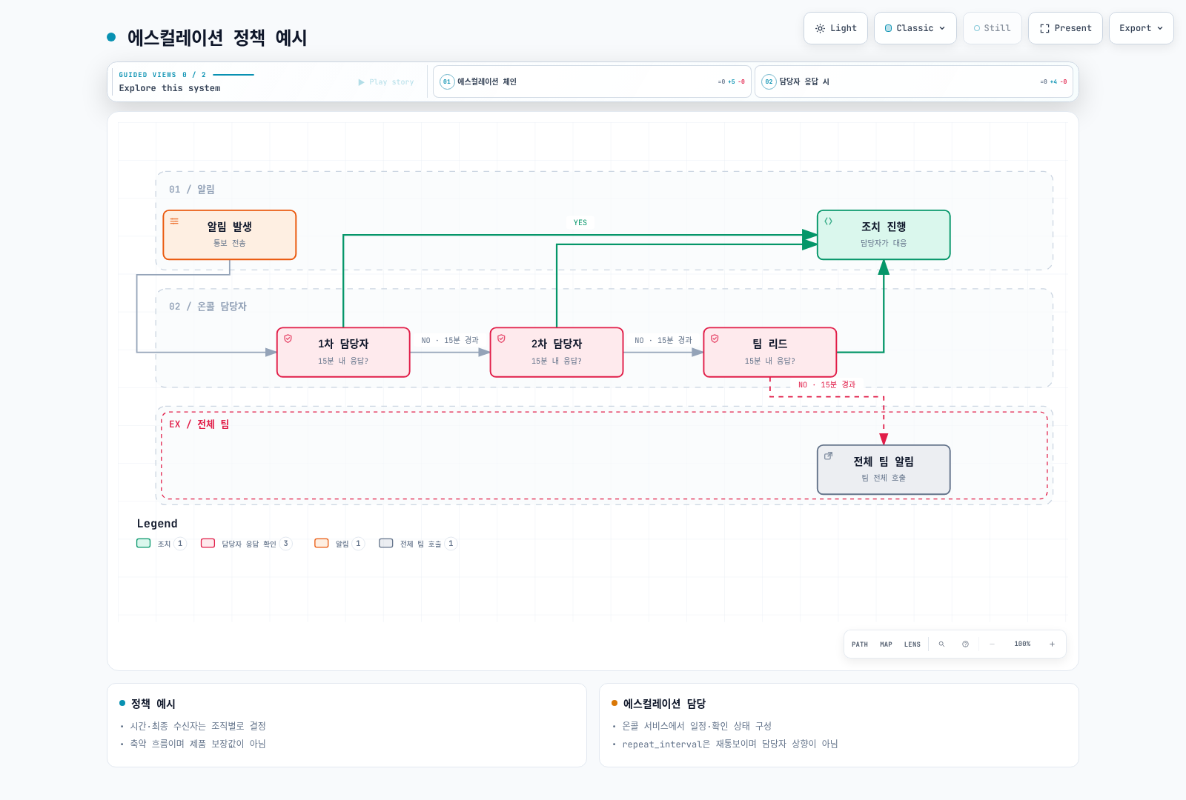Click the Explore this system text
The width and height of the screenshot is (1186, 800).
click(170, 88)
